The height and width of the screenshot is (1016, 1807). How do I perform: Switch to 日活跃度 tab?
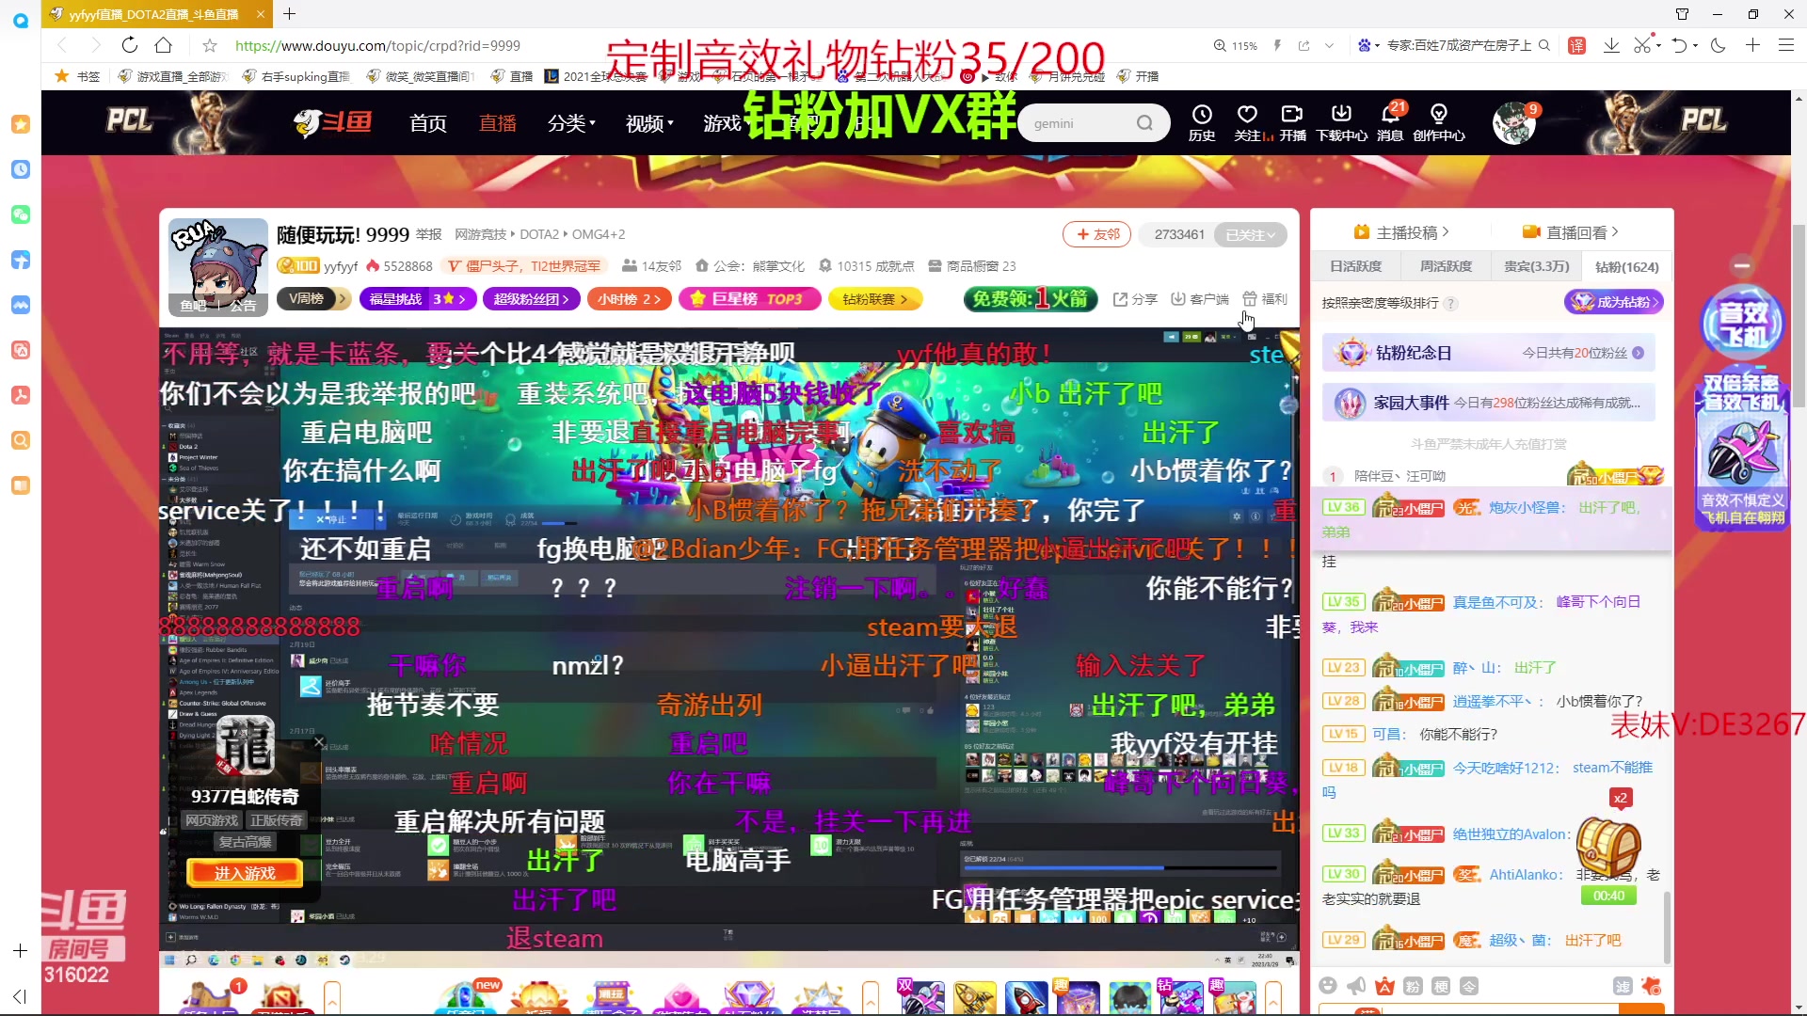point(1355,266)
